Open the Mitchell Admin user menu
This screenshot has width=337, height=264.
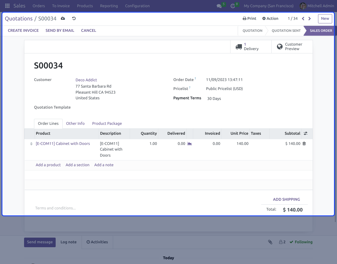coord(317,6)
